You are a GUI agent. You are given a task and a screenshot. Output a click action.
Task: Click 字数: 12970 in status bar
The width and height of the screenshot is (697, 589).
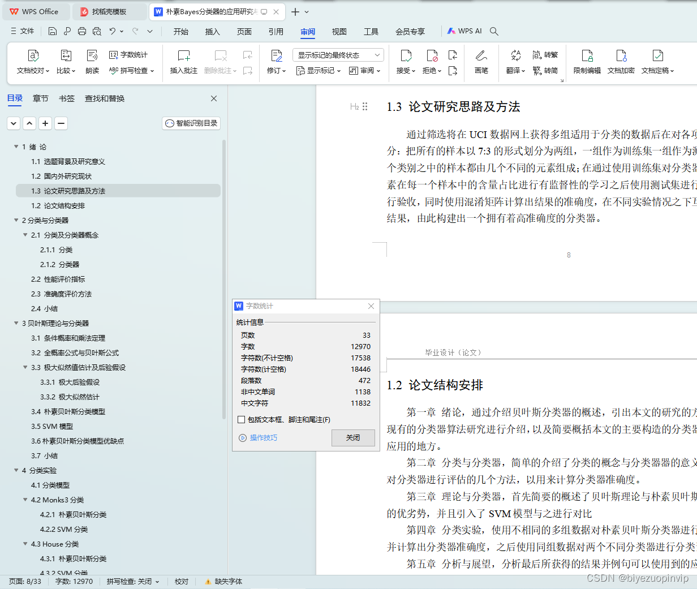click(74, 582)
